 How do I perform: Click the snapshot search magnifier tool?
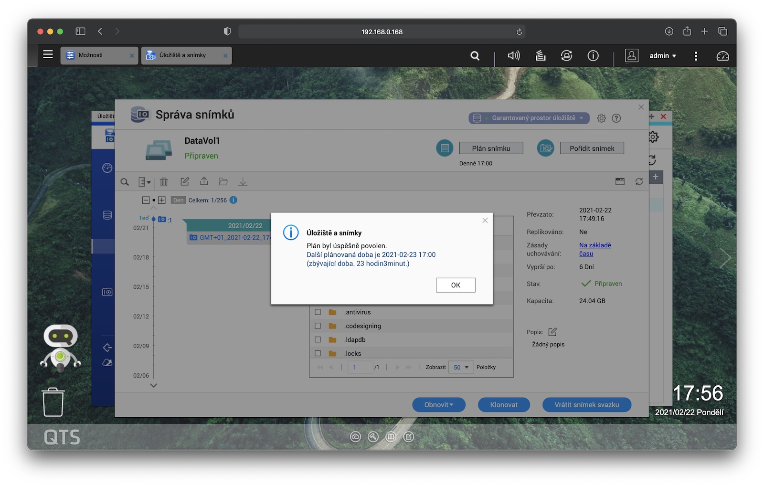coord(125,182)
